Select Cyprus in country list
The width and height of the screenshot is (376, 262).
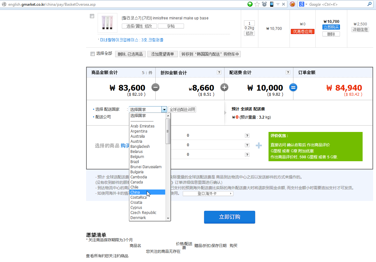(147, 208)
